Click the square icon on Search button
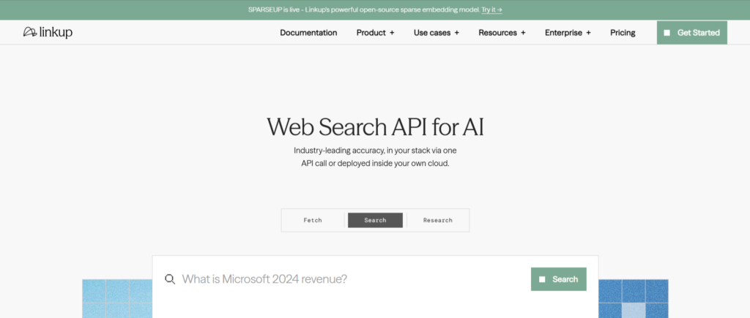 pos(542,279)
